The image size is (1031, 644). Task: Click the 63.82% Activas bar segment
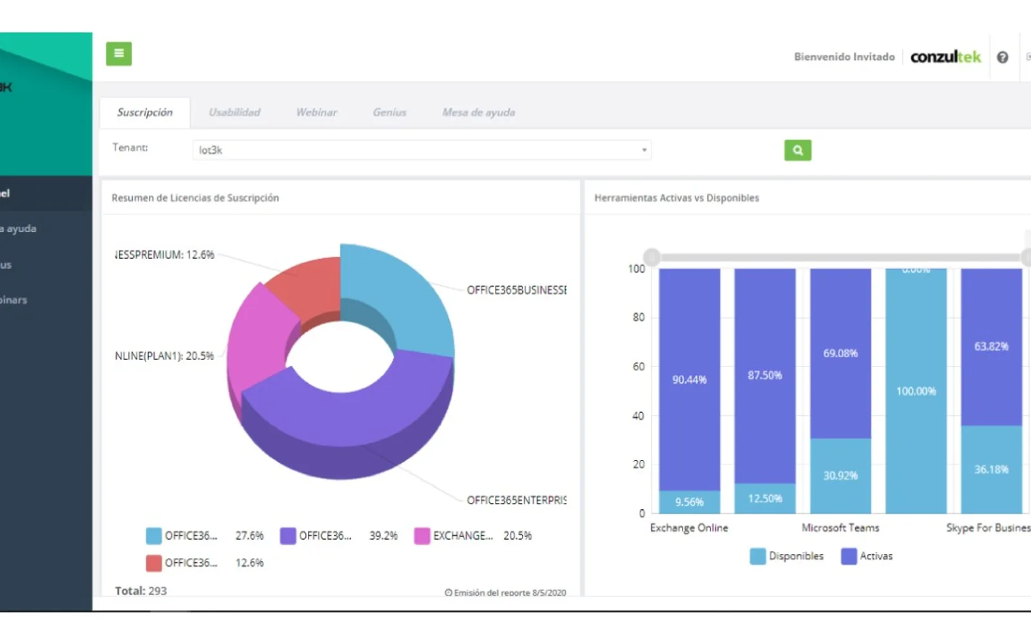click(991, 346)
